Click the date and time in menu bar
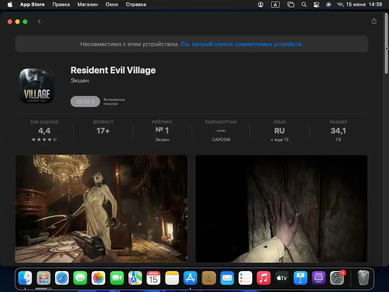 click(x=359, y=5)
